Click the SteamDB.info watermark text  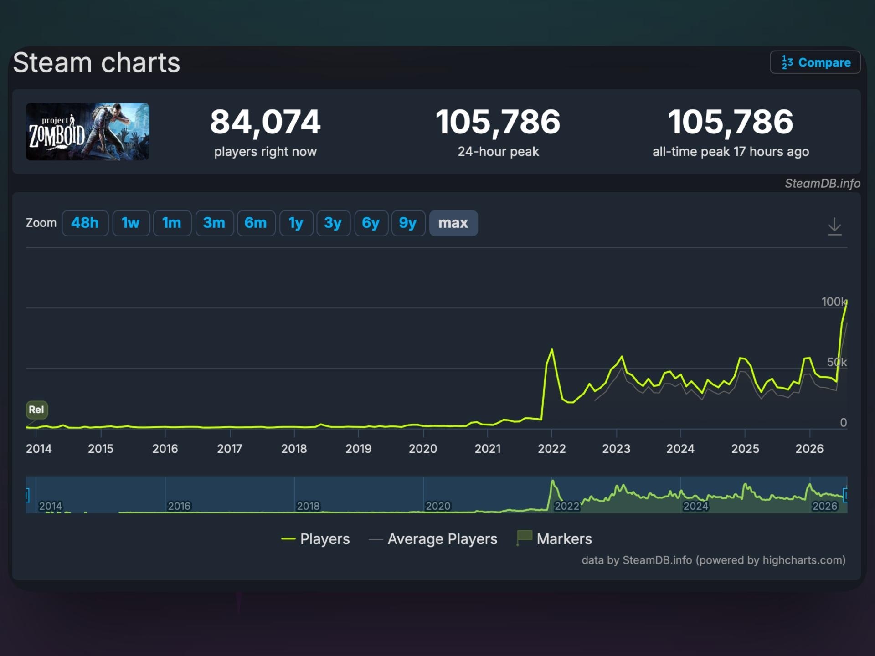tap(822, 183)
